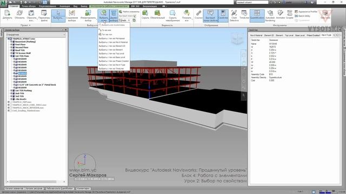
Task: Choose 'Выбрать с тем же Base Level'
Action: click(x=114, y=57)
